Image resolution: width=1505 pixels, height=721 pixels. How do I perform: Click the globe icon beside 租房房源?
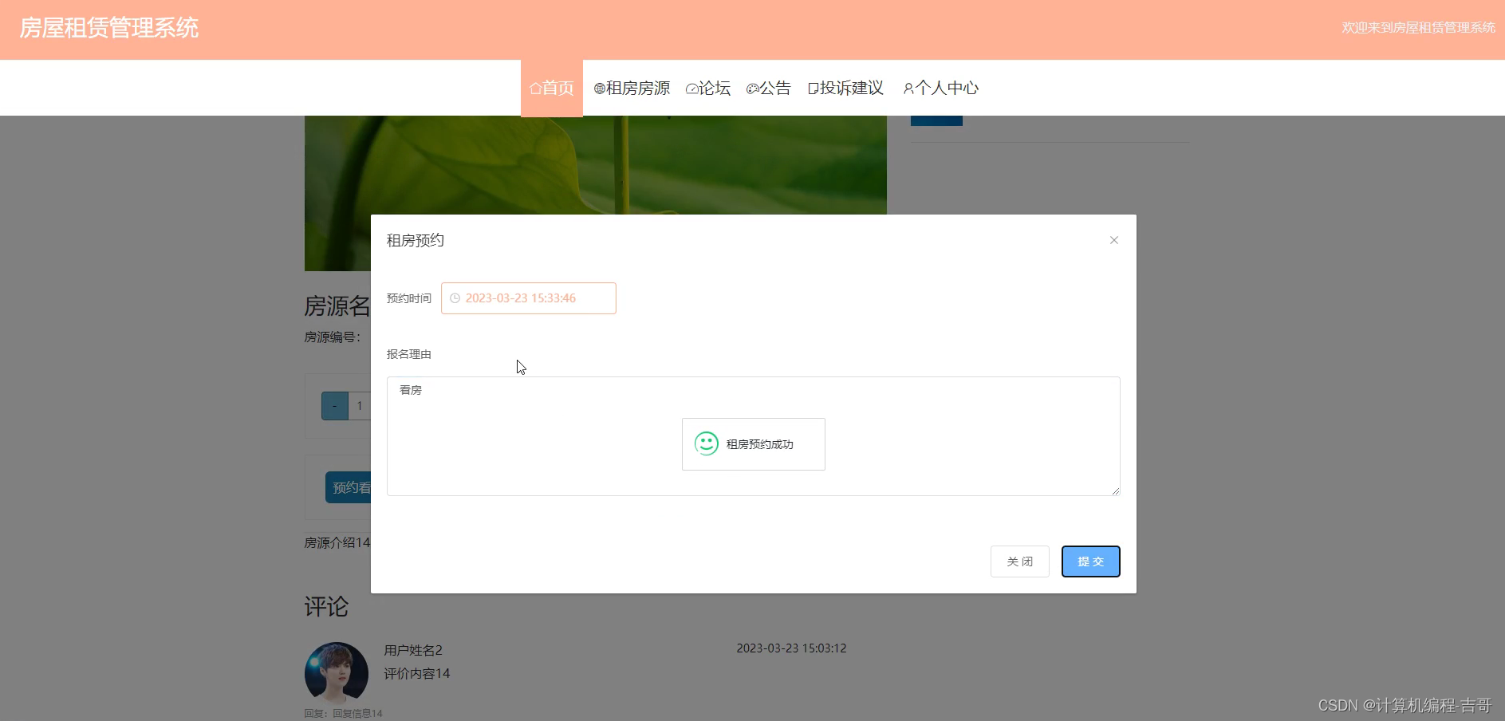[599, 89]
